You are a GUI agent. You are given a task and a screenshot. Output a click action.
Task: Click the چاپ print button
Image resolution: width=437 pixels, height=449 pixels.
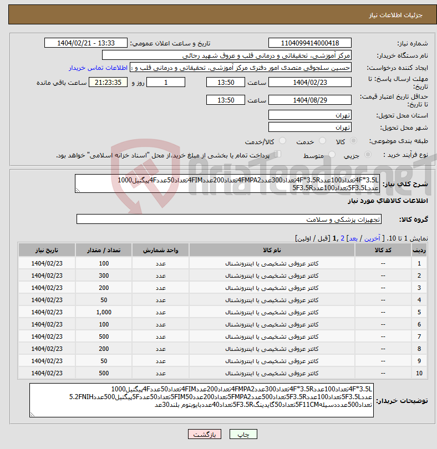point(243,434)
